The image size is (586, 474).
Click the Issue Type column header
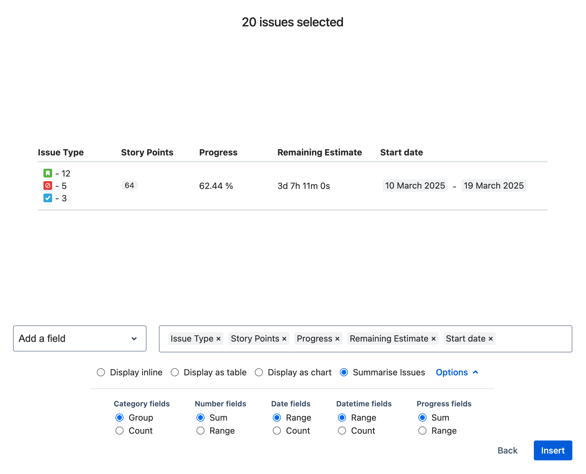[61, 152]
